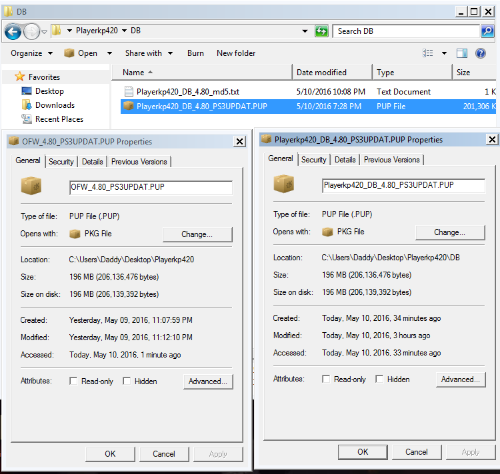The image size is (500, 474).
Task: Click PKG File icon in Playerkp420 Properties
Action: coord(327,232)
